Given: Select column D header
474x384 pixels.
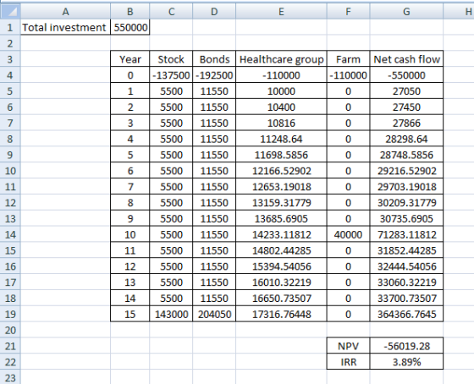Looking at the screenshot, I should 214,12.
